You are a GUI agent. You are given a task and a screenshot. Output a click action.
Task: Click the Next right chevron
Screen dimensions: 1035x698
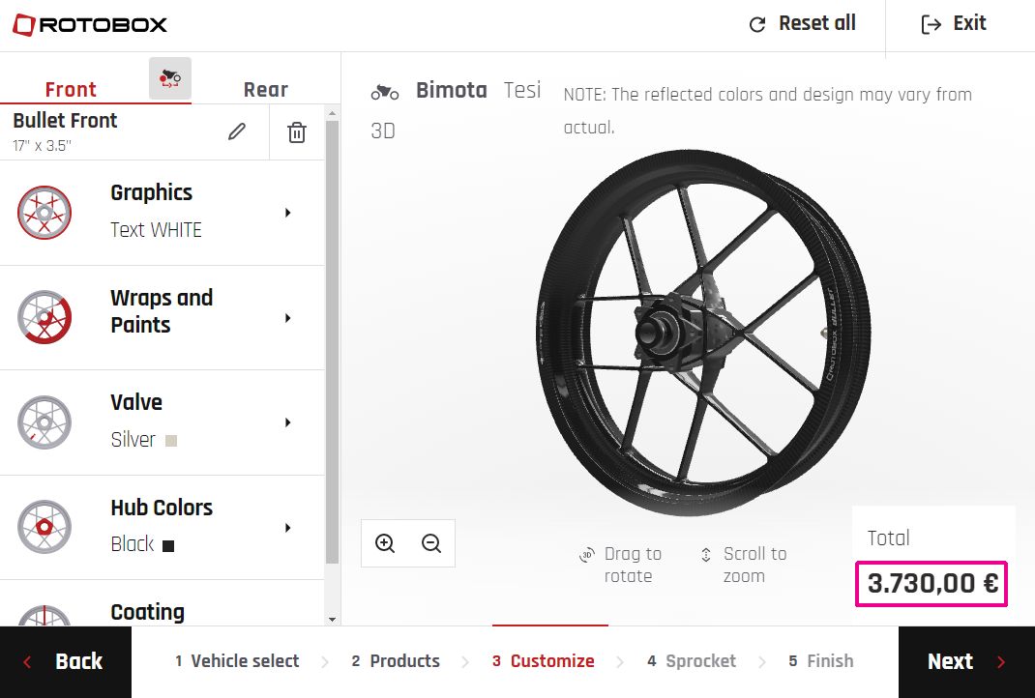point(1001,661)
